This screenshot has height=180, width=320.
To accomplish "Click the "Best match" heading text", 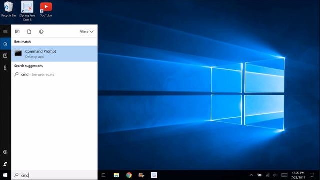I will pos(22,42).
